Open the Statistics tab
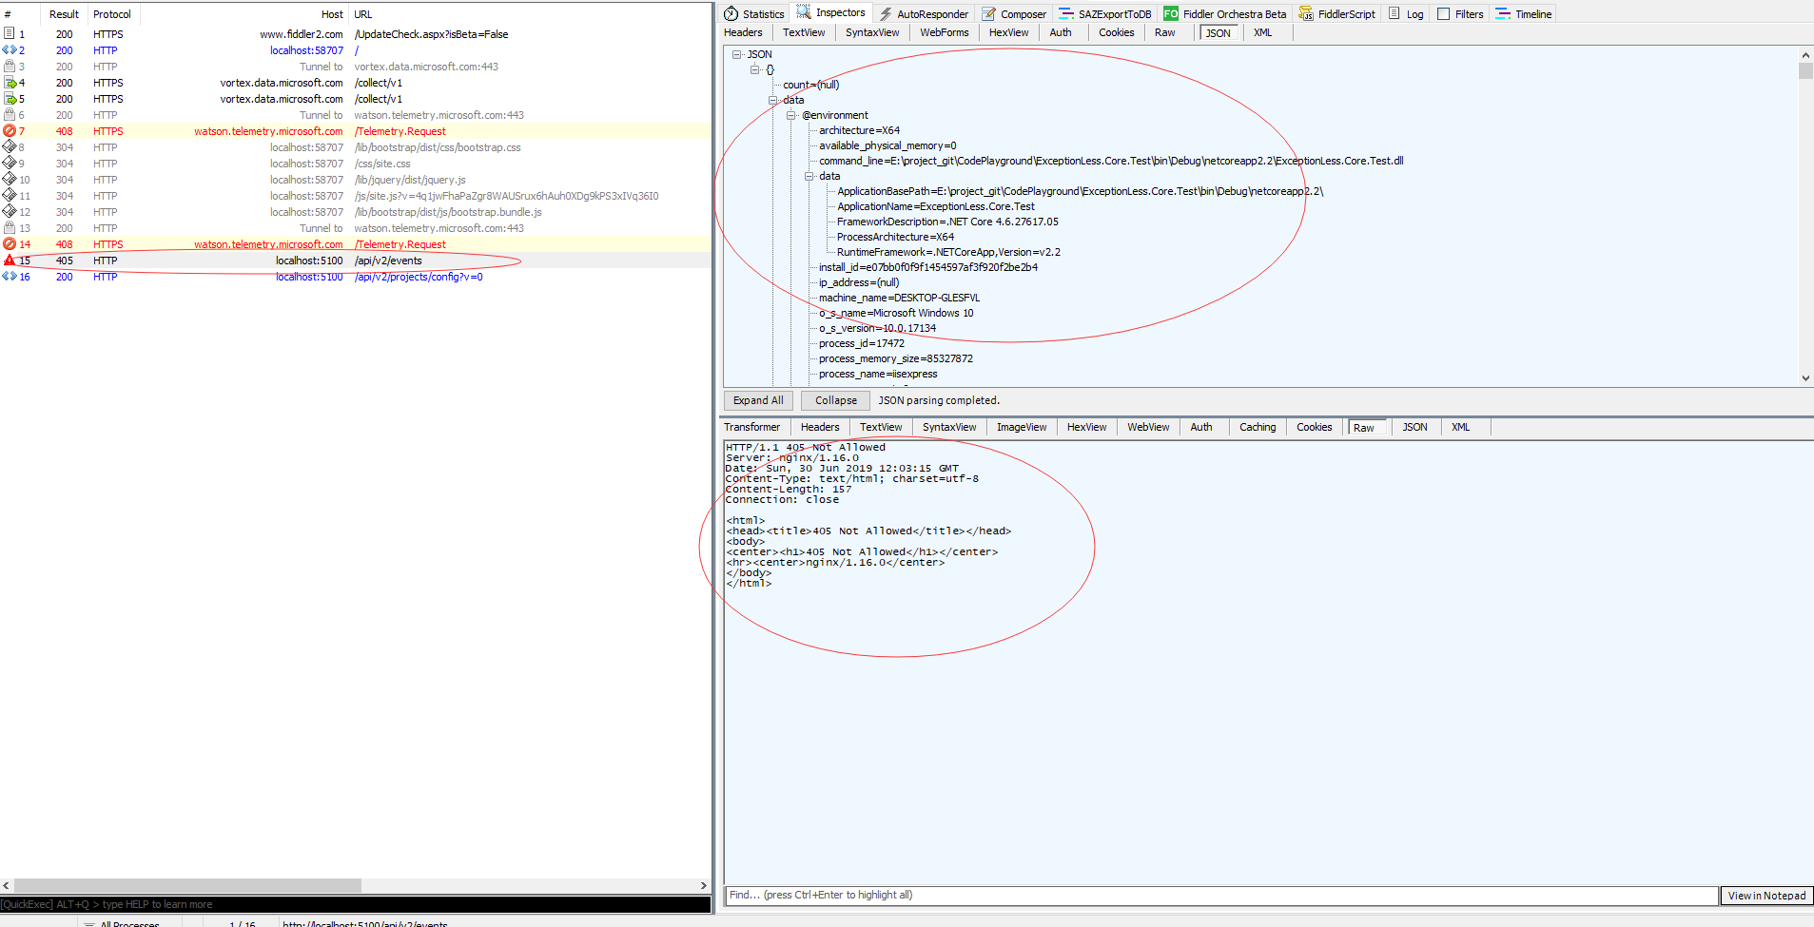 click(754, 13)
